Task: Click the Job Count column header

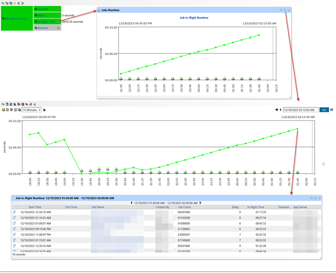Action: [184, 207]
